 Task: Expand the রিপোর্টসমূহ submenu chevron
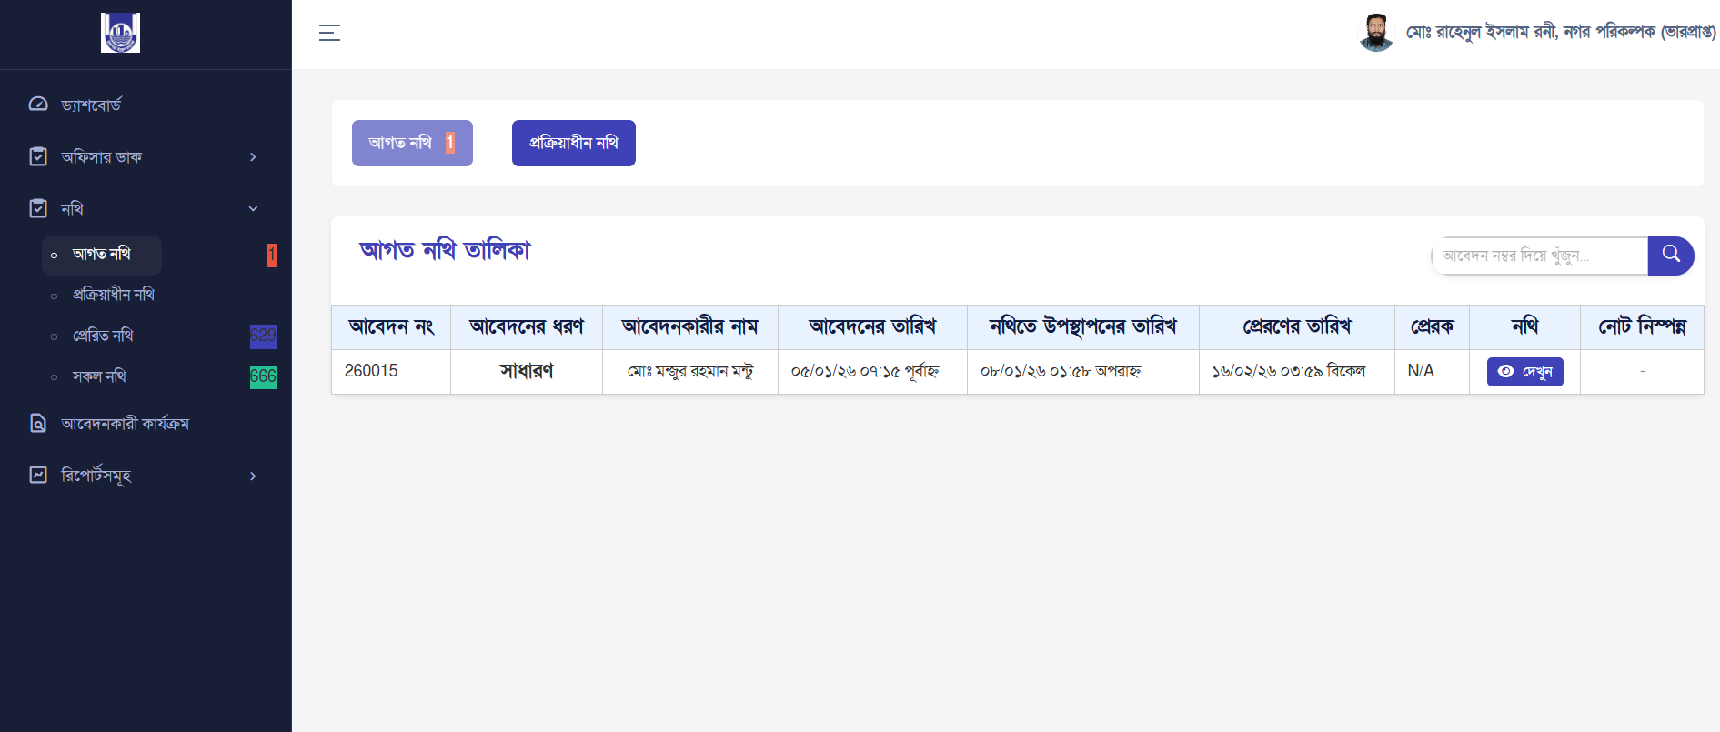coord(253,476)
